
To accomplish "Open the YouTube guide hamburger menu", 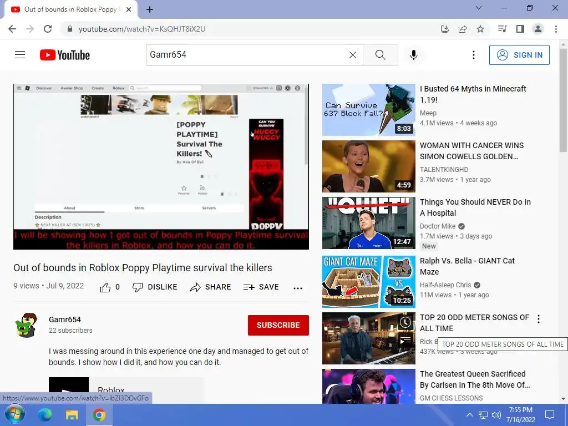I will point(20,55).
